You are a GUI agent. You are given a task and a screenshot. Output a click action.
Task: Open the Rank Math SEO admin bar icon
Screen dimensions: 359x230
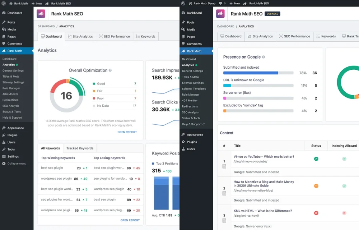coord(59,3)
